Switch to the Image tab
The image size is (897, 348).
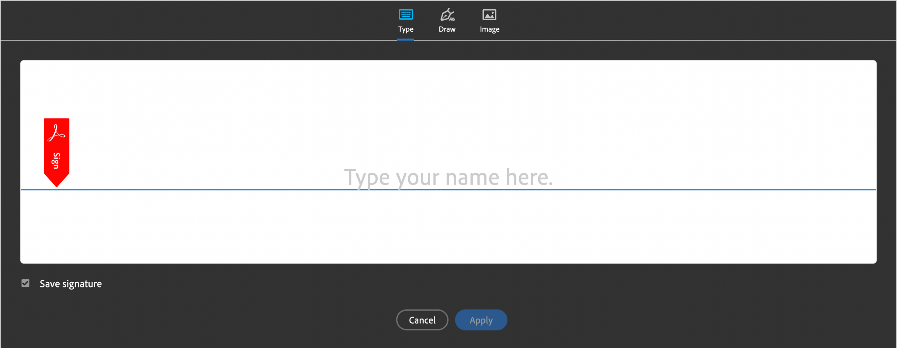click(489, 21)
